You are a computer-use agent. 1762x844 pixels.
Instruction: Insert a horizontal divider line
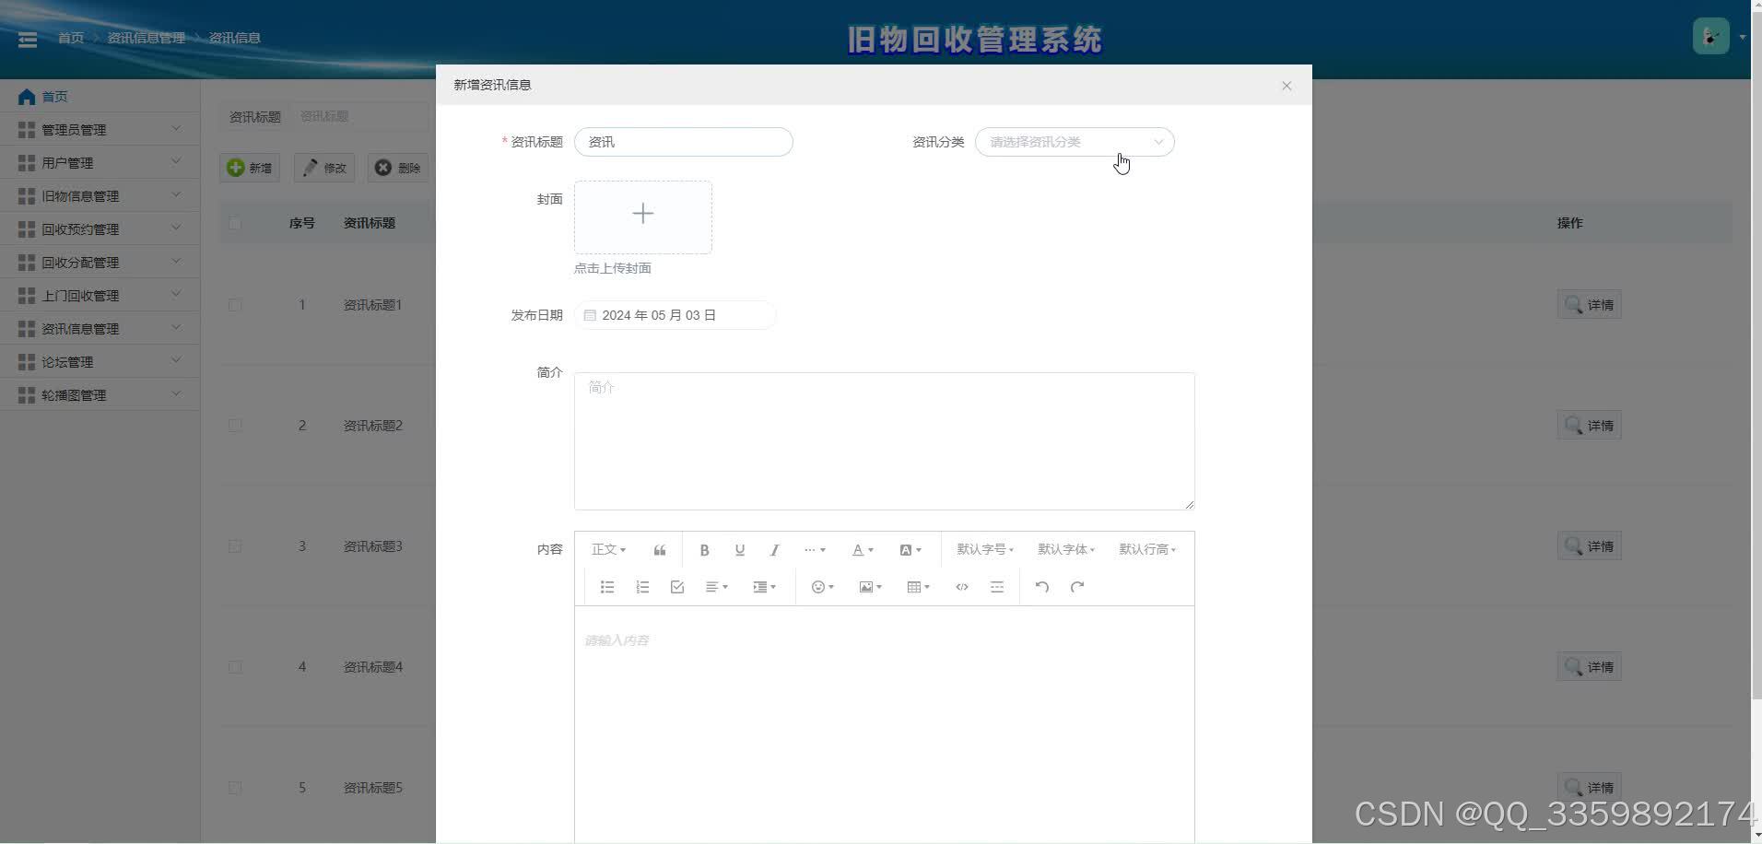(x=997, y=587)
